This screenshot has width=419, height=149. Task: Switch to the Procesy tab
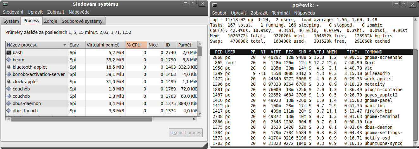(31, 21)
